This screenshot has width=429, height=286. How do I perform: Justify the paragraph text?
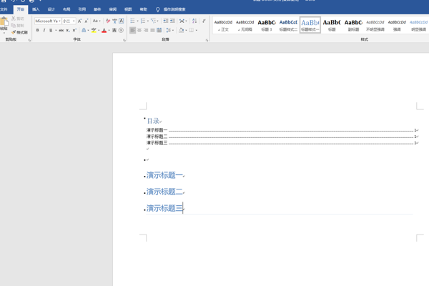click(x=152, y=30)
